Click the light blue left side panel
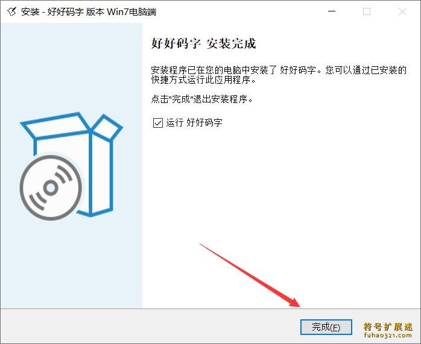421x344 pixels. pos(71,166)
